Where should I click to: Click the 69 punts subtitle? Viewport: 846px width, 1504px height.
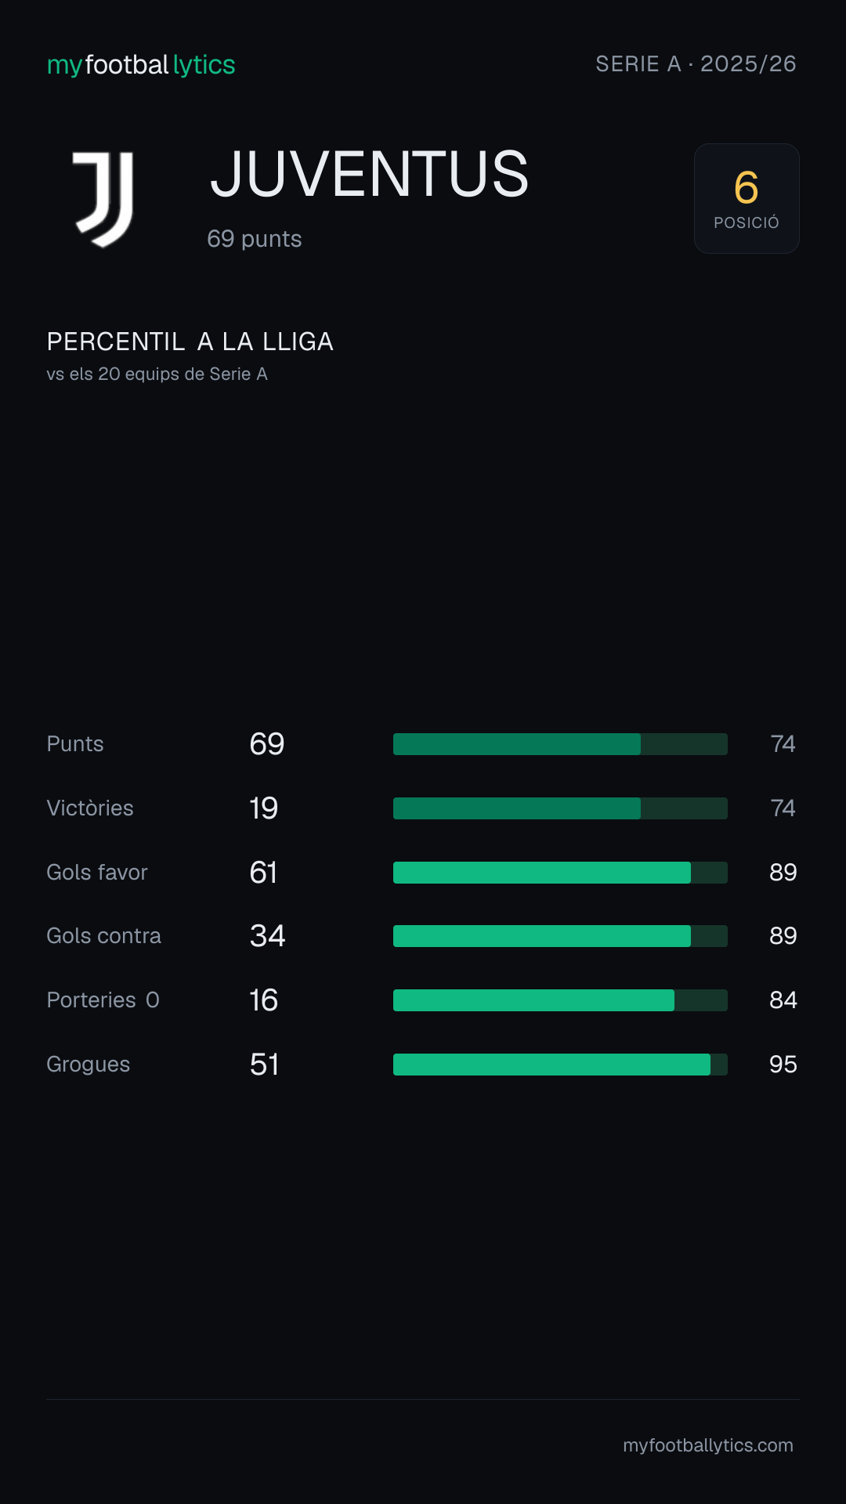click(255, 239)
